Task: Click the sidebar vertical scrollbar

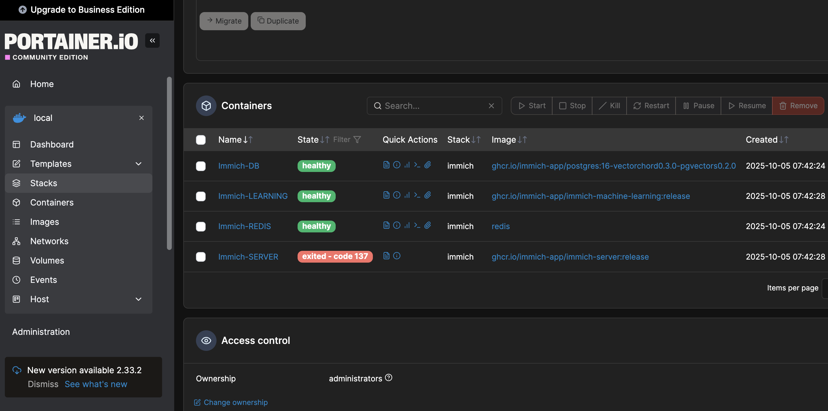Action: click(x=169, y=163)
